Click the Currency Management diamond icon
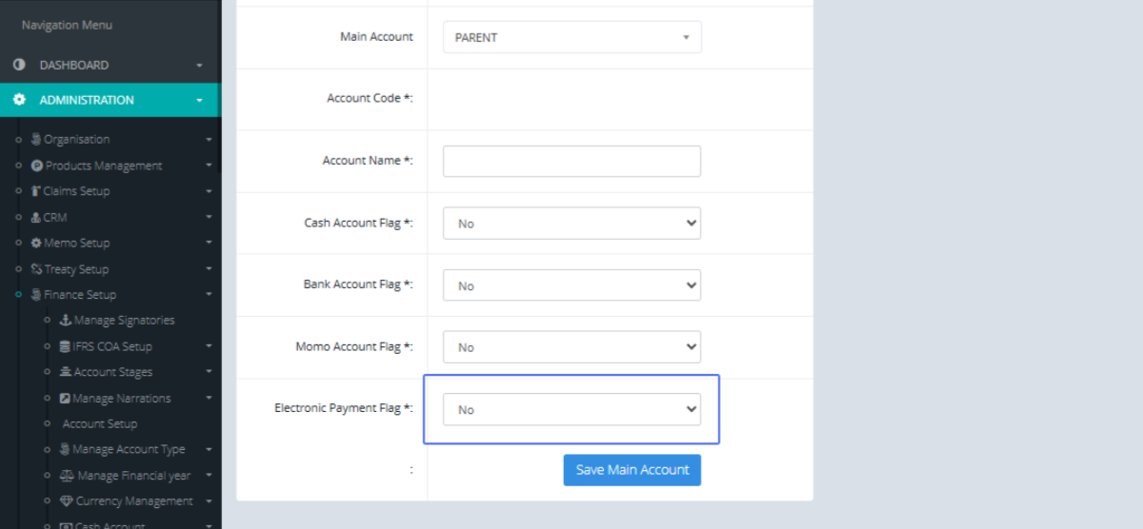The width and height of the screenshot is (1143, 529). (66, 501)
